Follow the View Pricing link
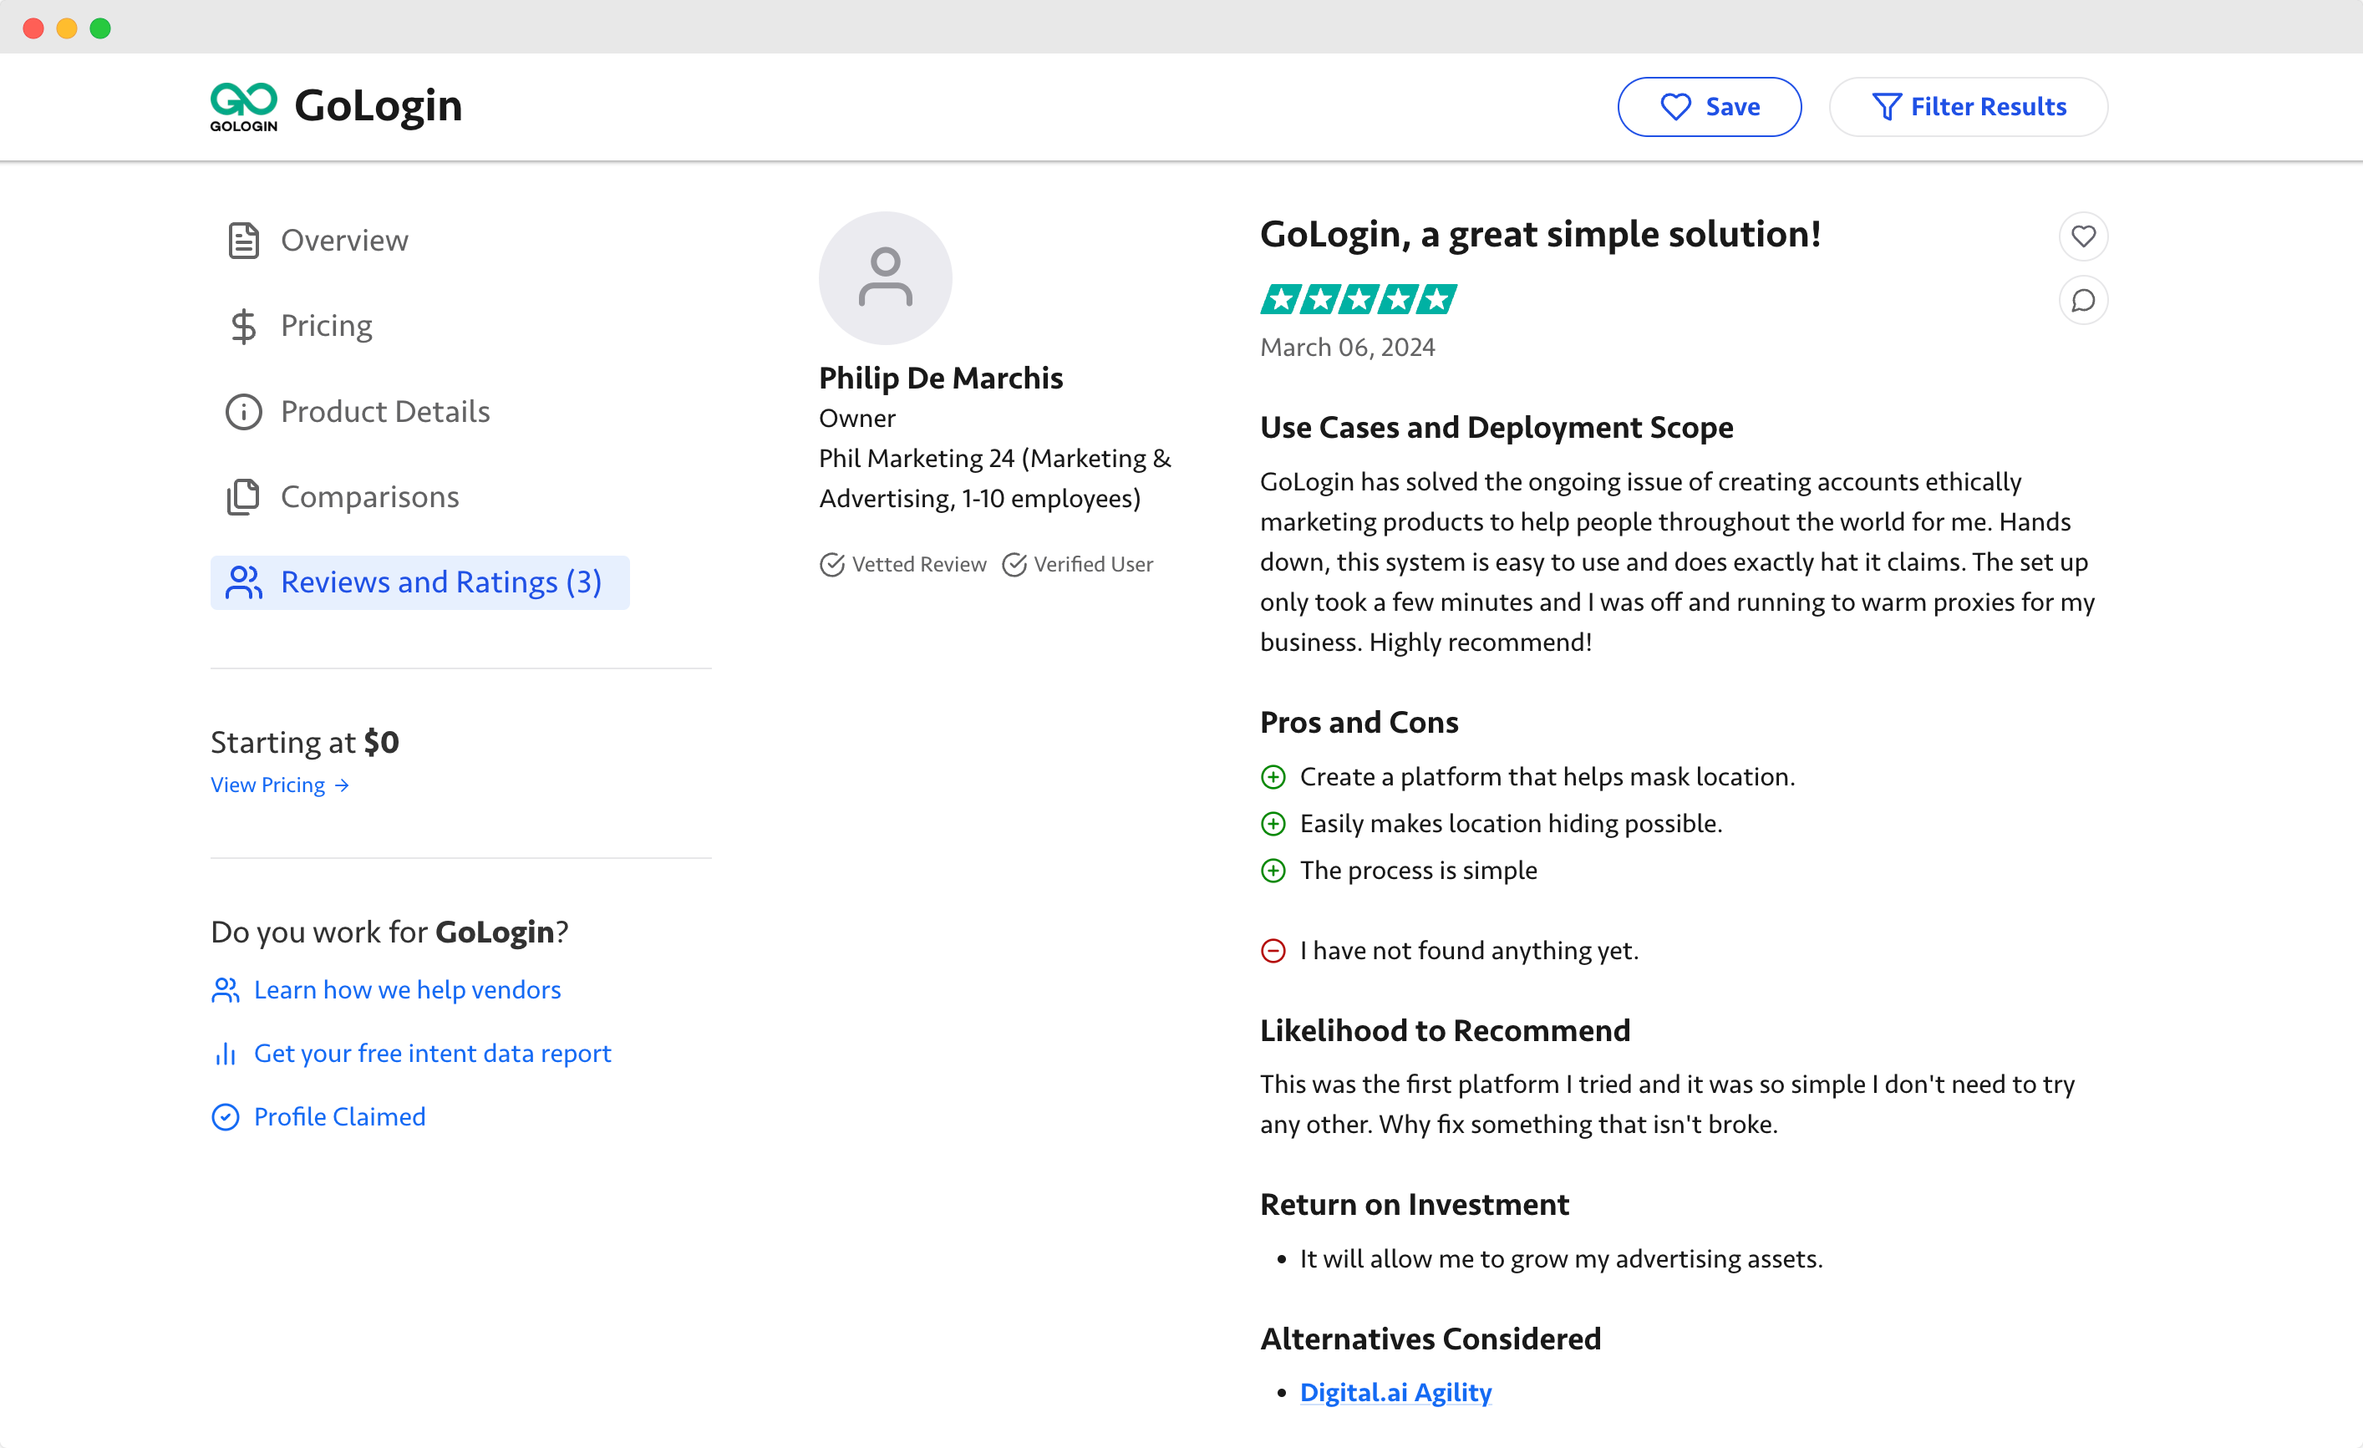This screenshot has height=1448, width=2363. point(280,785)
